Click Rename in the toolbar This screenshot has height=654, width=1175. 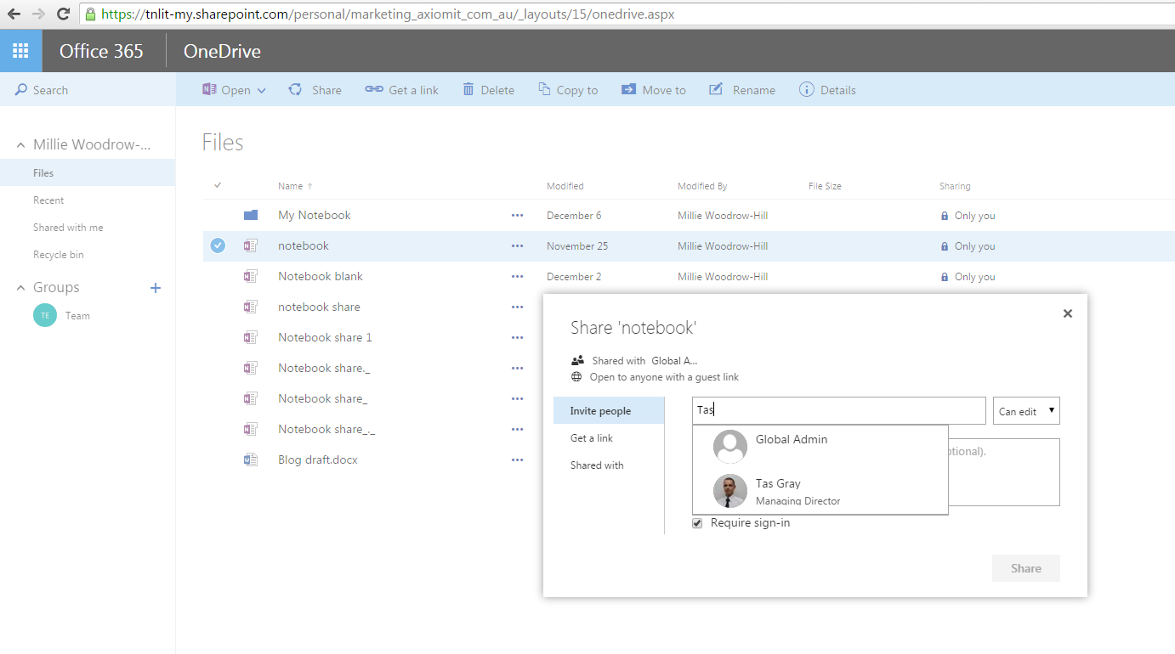[742, 90]
